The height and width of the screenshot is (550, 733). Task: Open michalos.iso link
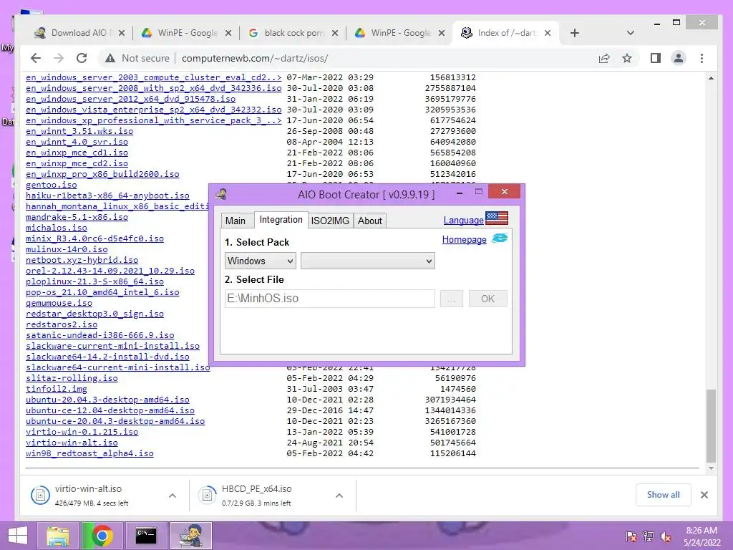pyautogui.click(x=57, y=228)
